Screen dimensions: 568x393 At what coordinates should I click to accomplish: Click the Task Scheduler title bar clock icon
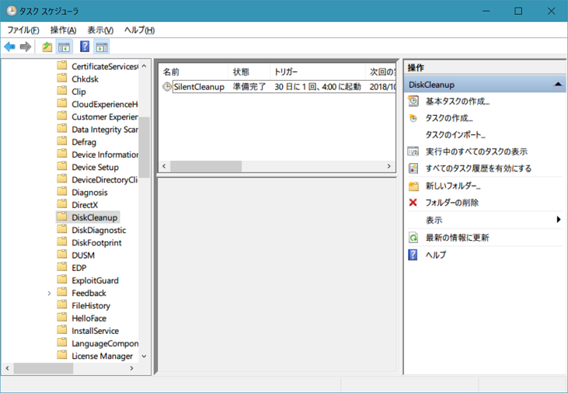coord(12,11)
